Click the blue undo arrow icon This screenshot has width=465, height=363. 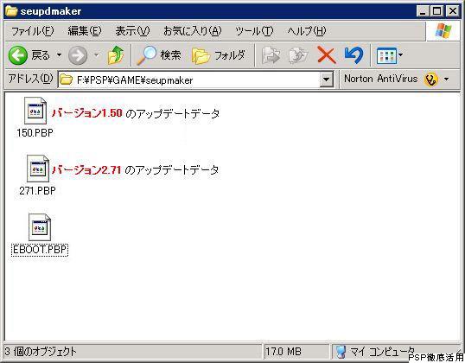click(354, 55)
